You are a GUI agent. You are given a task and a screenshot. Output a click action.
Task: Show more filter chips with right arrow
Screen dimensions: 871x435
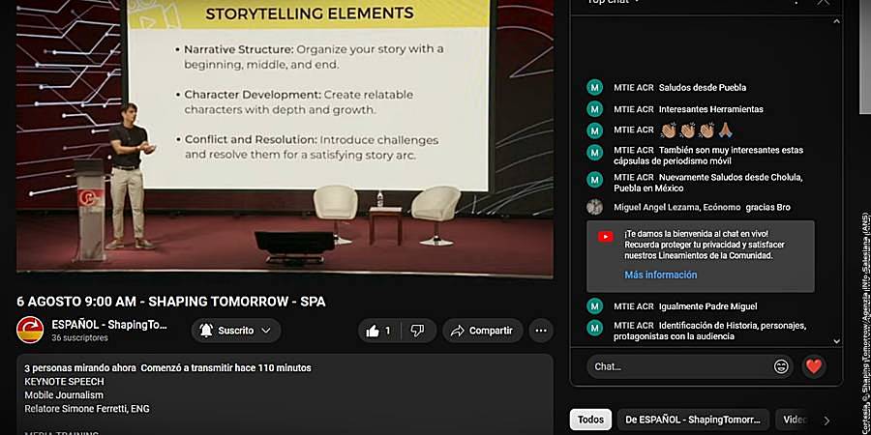click(826, 420)
